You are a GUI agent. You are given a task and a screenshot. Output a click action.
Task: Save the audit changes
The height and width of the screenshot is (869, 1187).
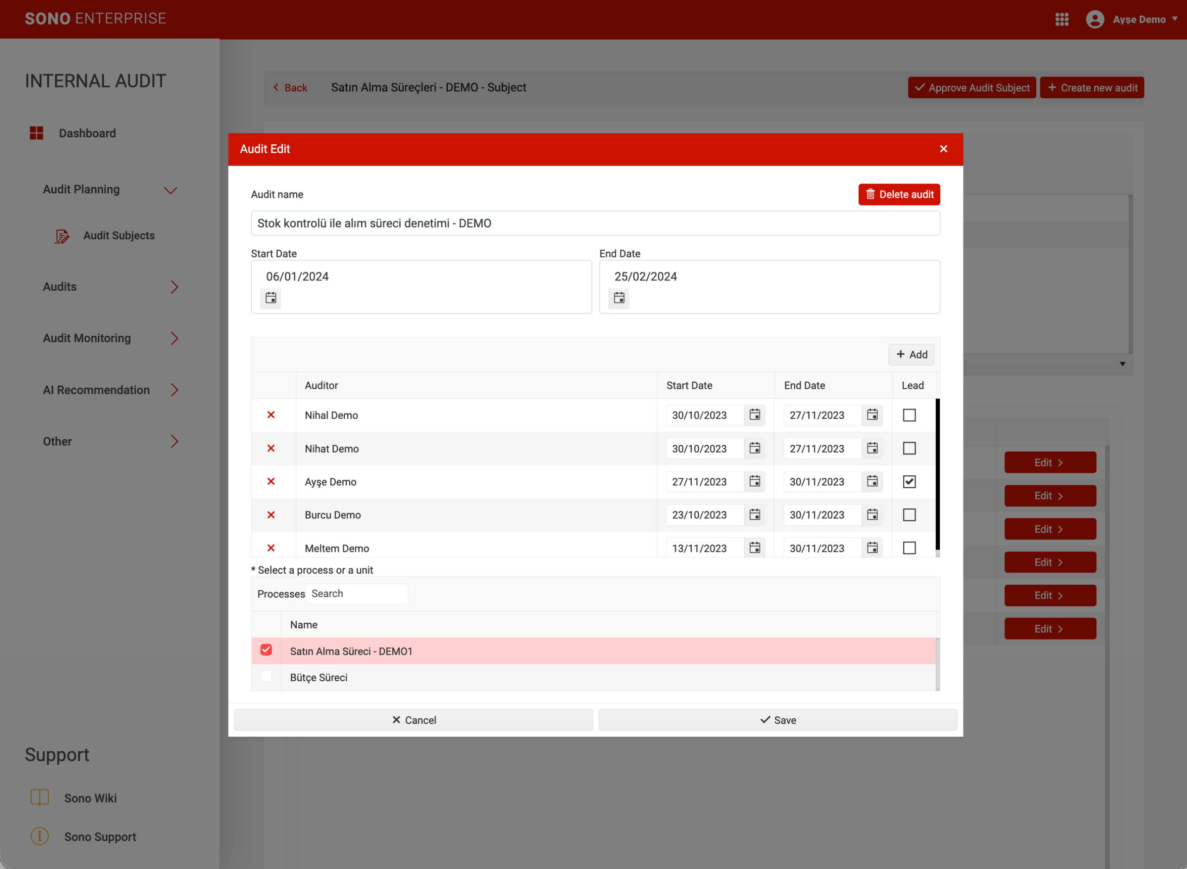coord(777,720)
